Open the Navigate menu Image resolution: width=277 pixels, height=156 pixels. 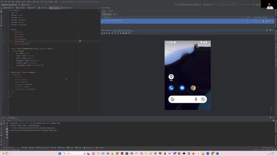click(18, 2)
